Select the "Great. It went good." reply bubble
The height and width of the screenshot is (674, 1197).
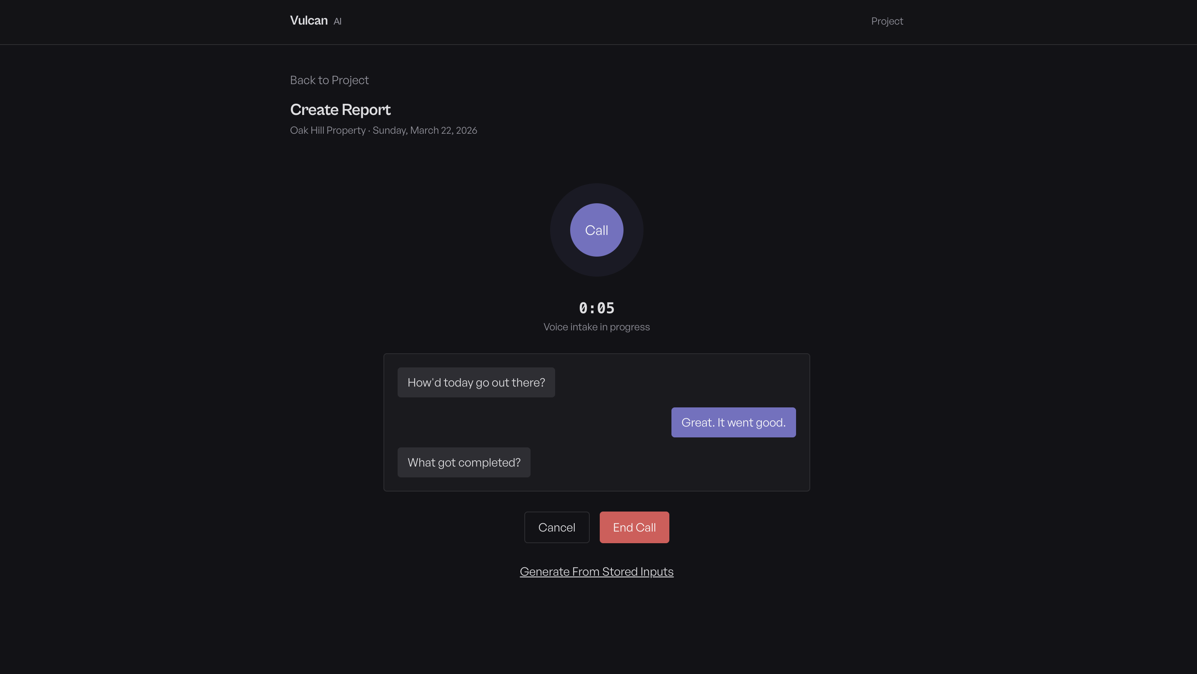733,422
